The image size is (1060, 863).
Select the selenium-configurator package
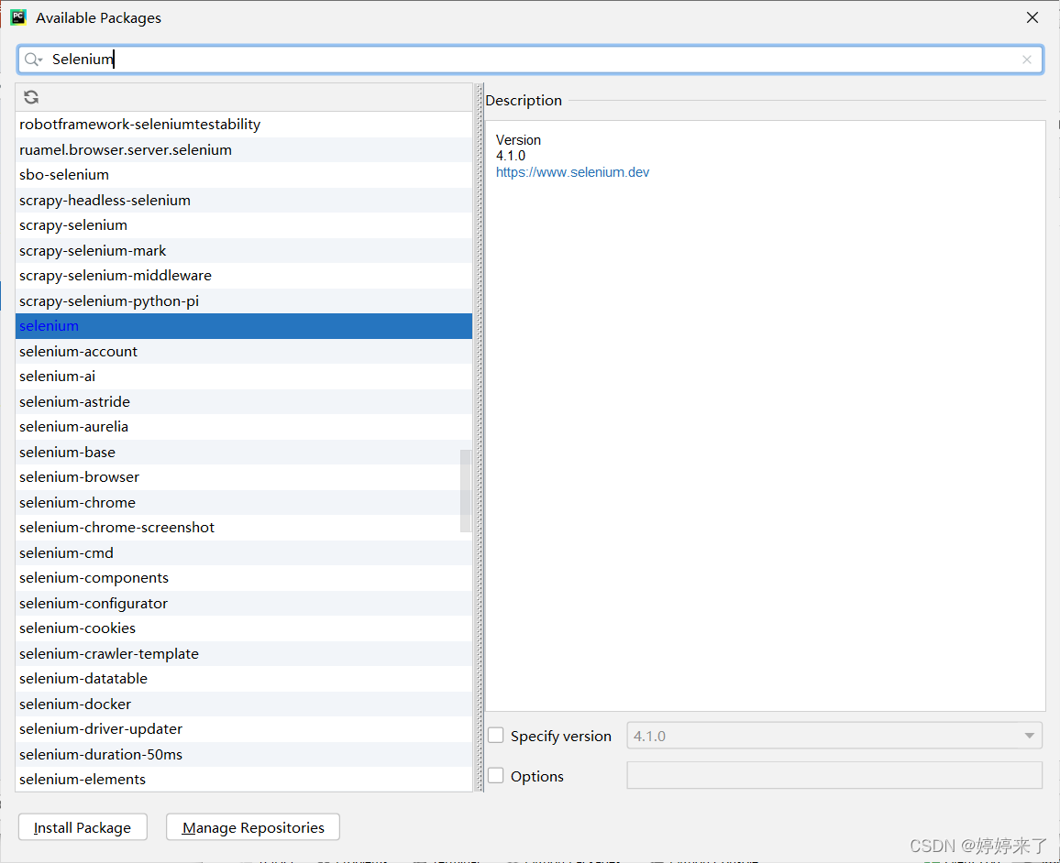243,603
